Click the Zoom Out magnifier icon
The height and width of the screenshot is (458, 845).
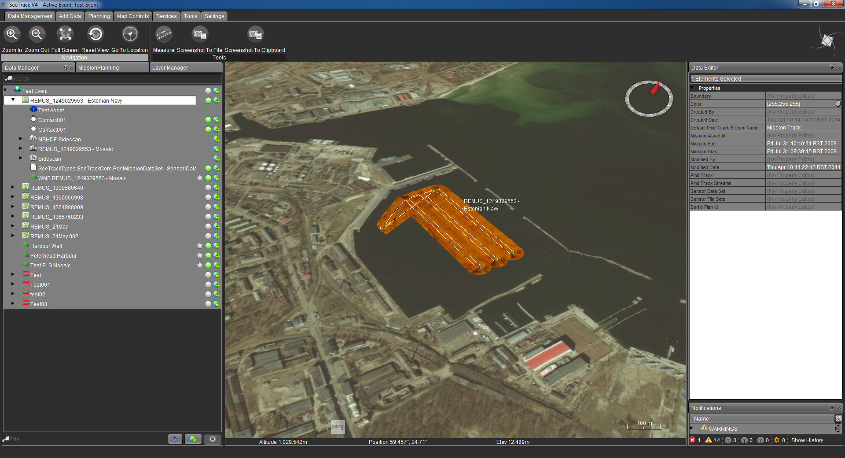(37, 34)
